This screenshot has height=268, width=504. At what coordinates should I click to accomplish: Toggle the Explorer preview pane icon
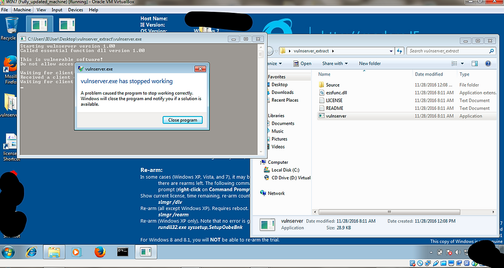tap(475, 64)
